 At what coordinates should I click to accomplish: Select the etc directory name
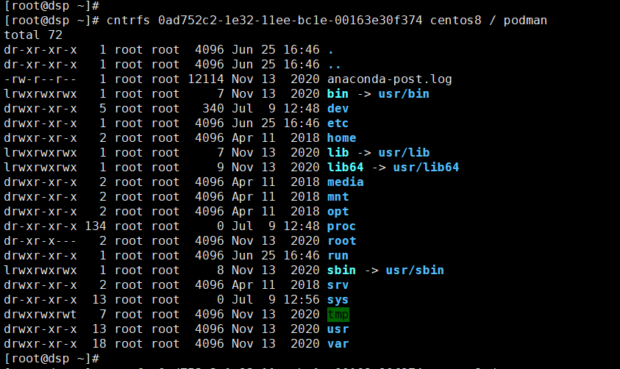point(338,123)
